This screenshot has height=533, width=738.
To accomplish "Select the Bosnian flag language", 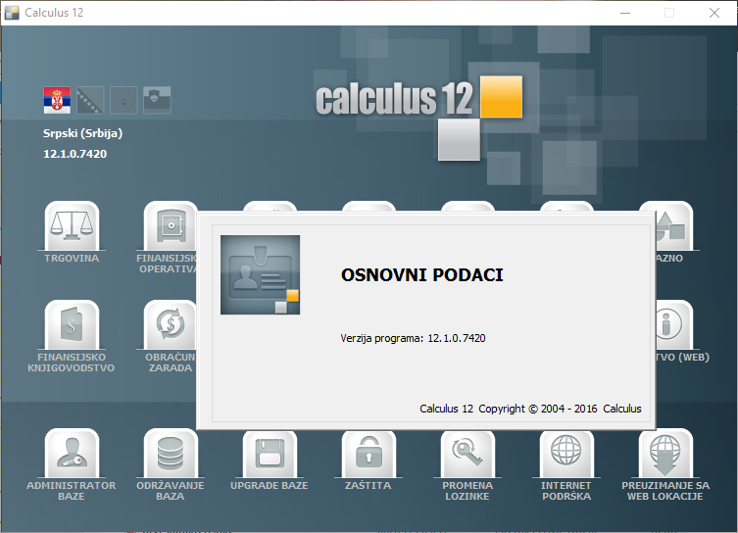I will (x=90, y=100).
